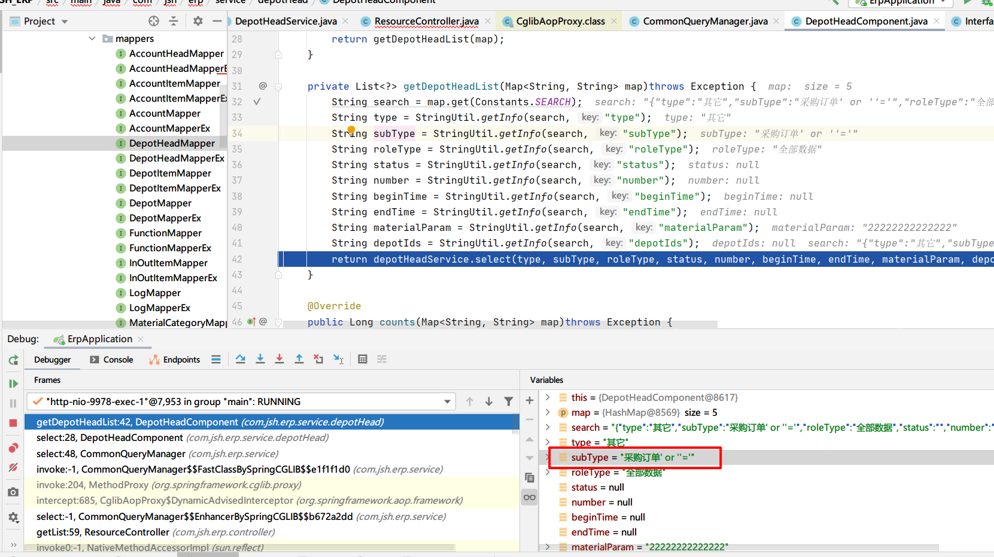Collapse the mappers folder in project tree
This screenshot has width=994, height=557.
click(x=92, y=38)
